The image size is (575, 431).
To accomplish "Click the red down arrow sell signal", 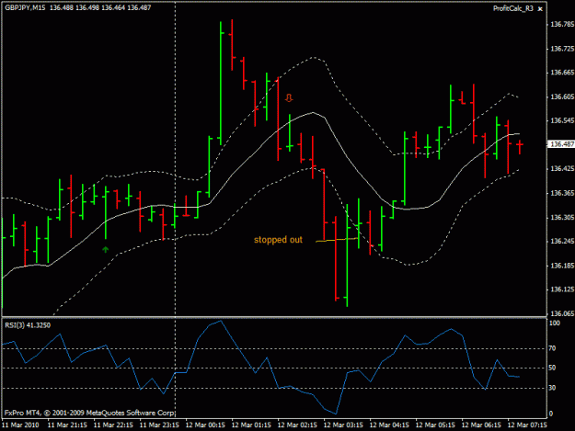I will coord(289,97).
